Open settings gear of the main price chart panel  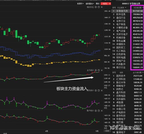click(96, 7)
